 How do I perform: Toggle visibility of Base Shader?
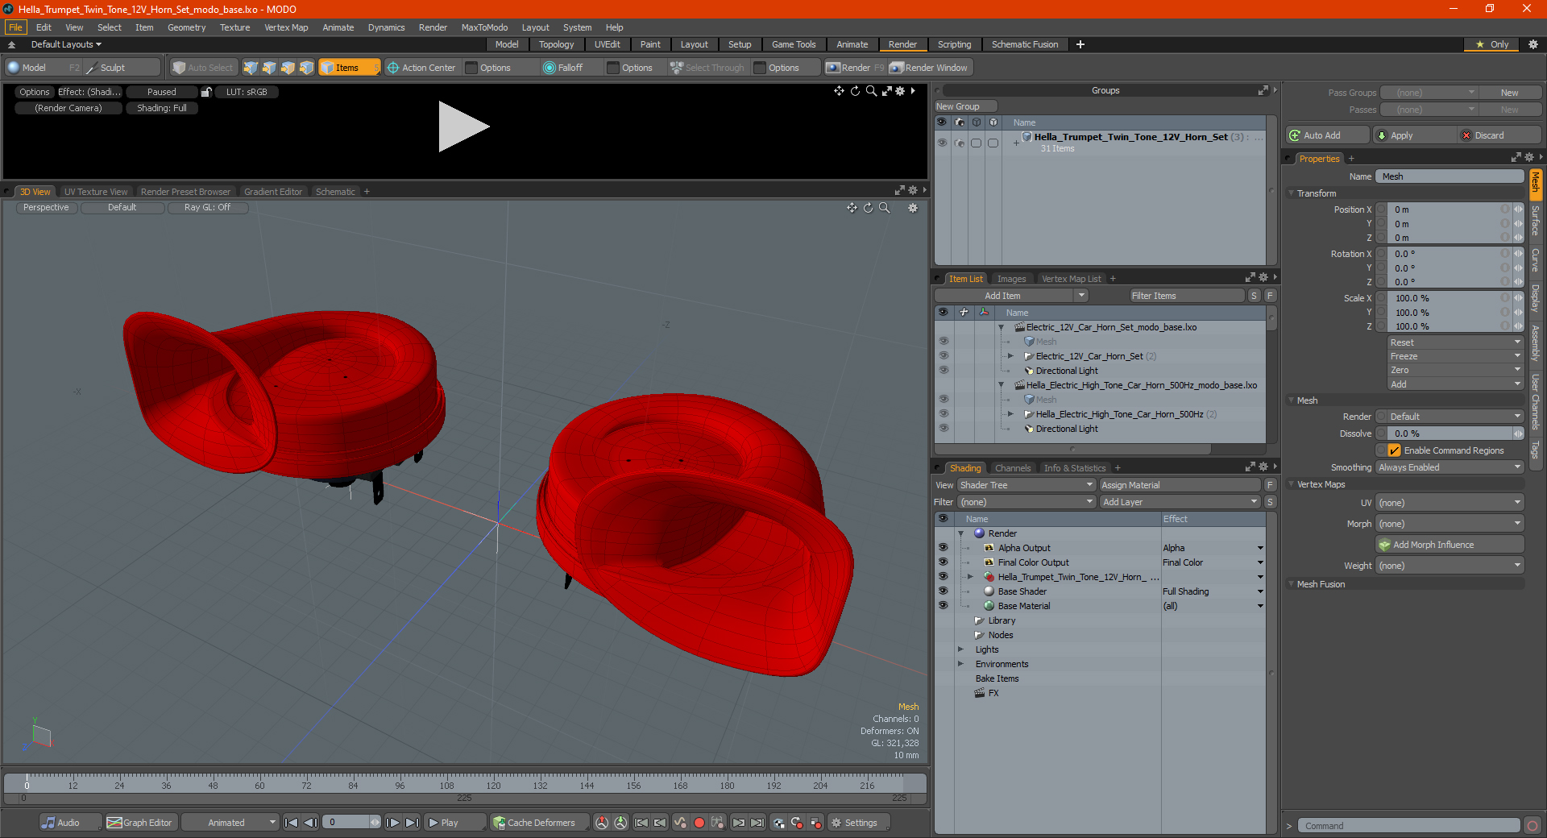pyautogui.click(x=943, y=591)
